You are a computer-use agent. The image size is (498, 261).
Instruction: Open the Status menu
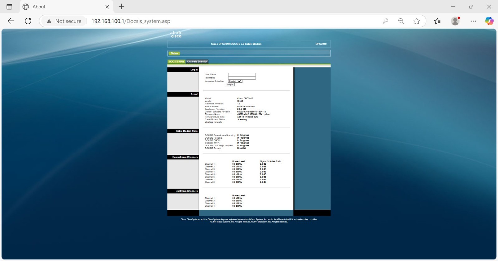click(x=174, y=53)
